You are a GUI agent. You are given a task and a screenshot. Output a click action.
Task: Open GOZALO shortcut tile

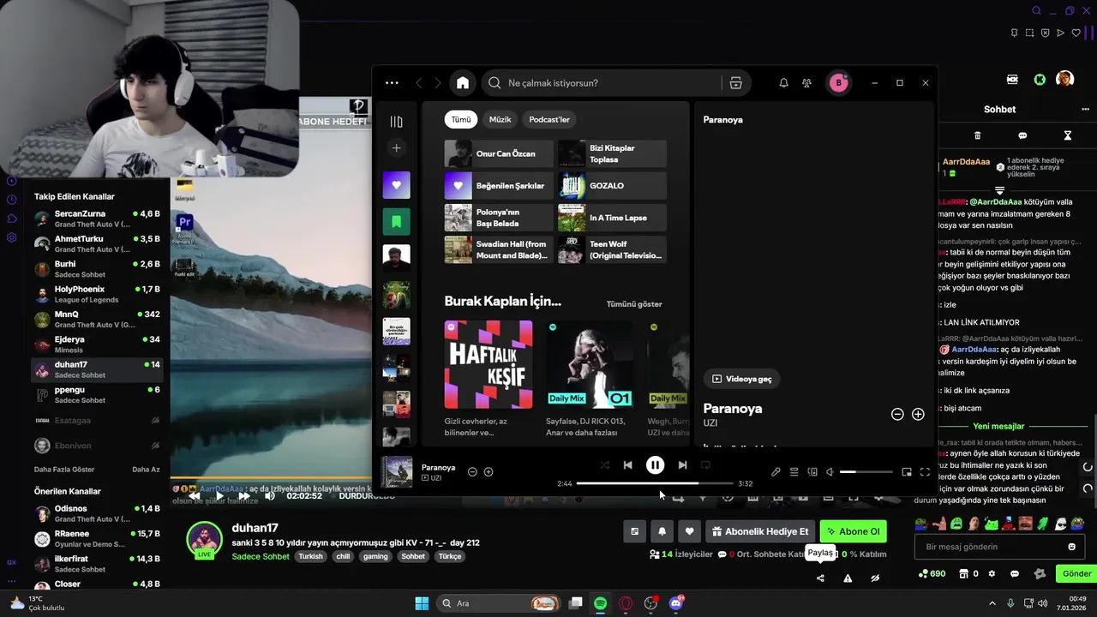612,185
